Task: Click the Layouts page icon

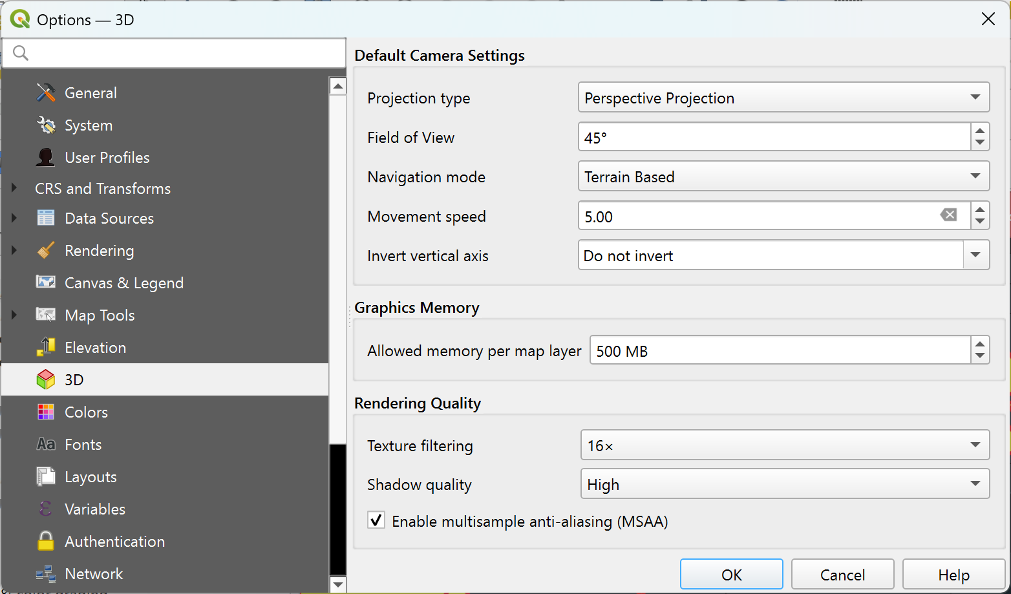Action: tap(46, 476)
